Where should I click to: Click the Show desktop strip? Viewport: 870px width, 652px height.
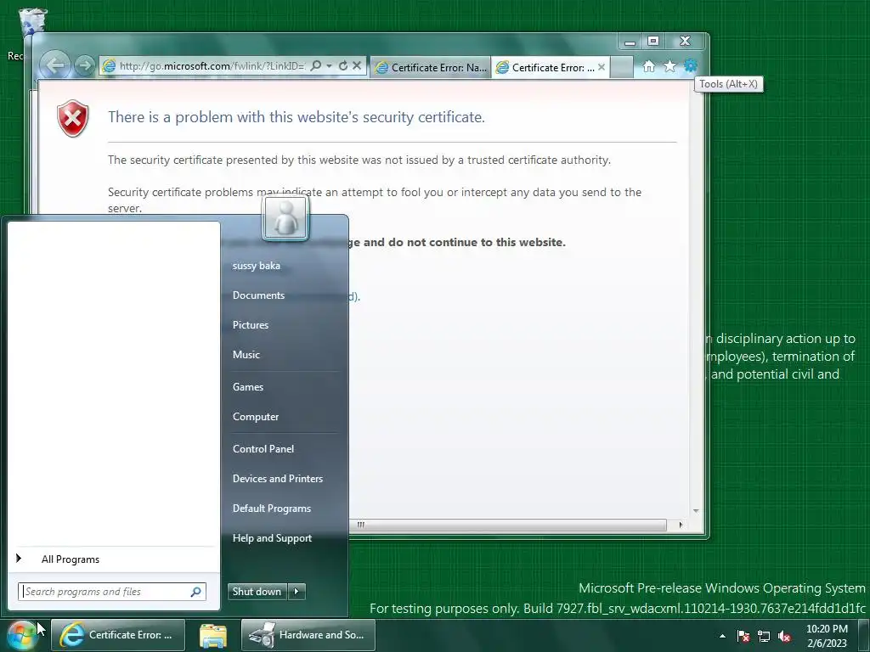(x=863, y=635)
